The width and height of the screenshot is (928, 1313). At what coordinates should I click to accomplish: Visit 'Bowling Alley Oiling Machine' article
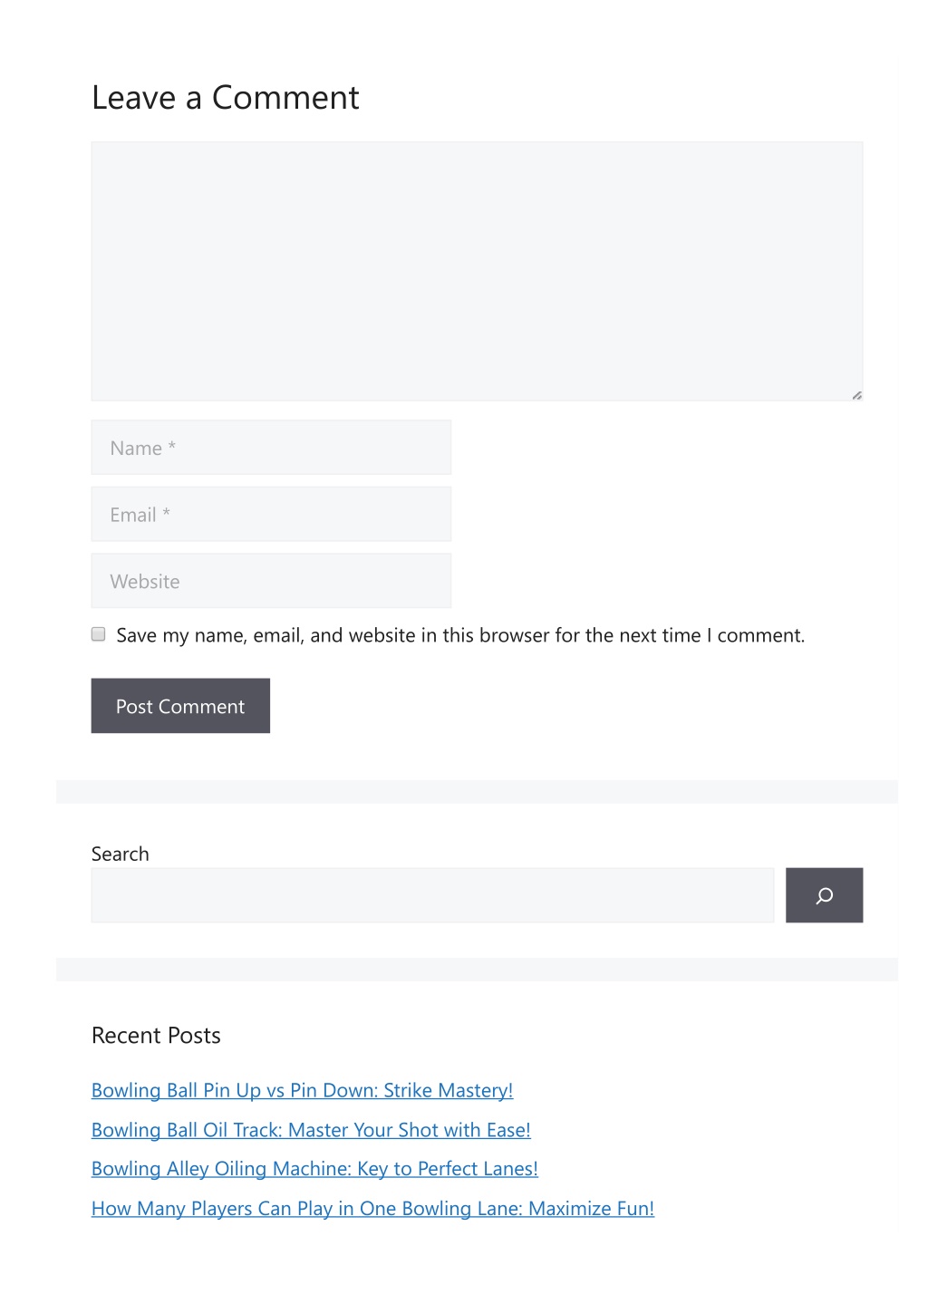(314, 1169)
